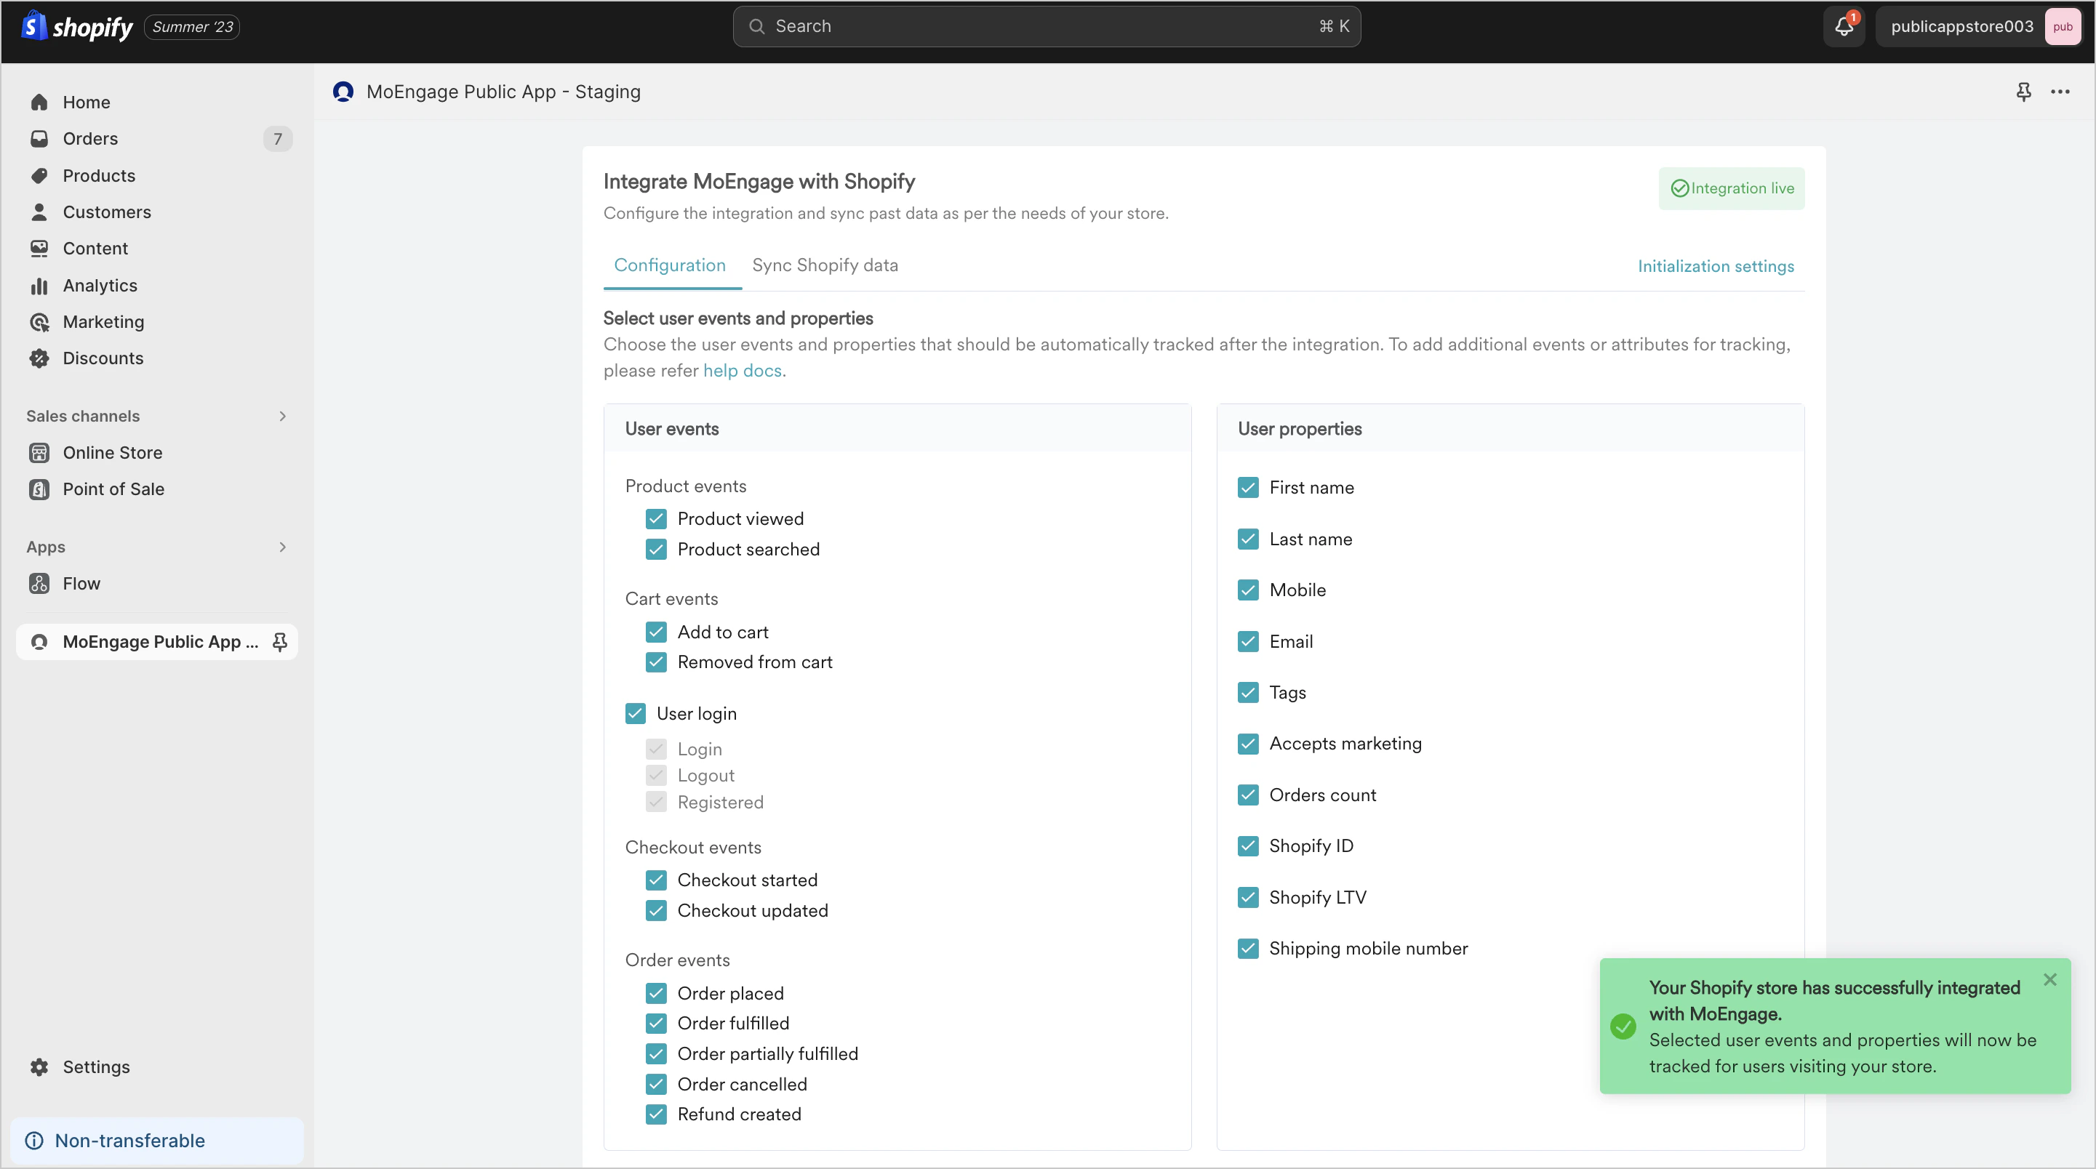
Task: Dismiss the success toast notification
Action: point(2050,979)
